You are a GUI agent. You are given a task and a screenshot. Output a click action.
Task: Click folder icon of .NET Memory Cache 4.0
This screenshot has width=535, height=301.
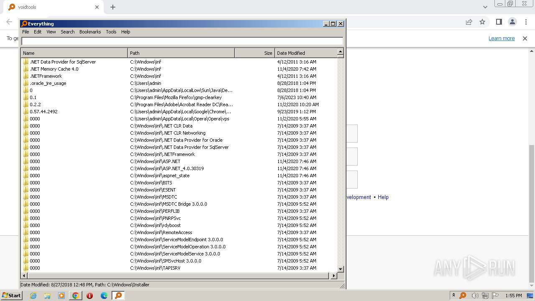click(x=25, y=69)
